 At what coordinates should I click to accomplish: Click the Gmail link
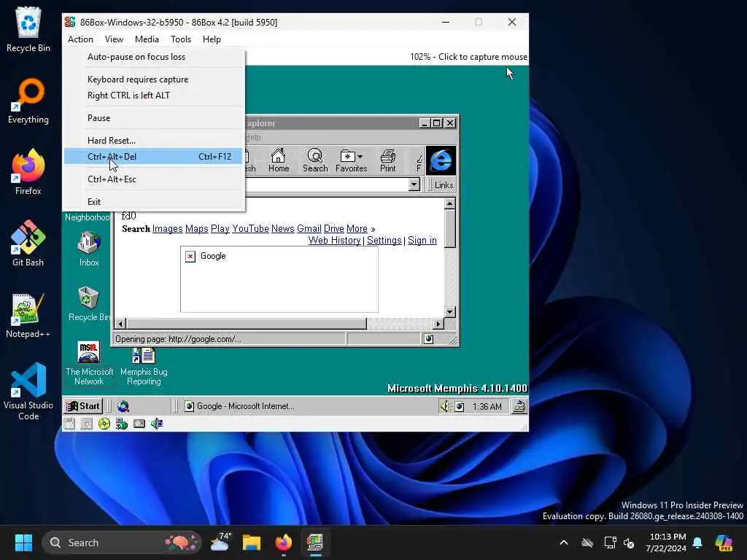pyautogui.click(x=309, y=228)
